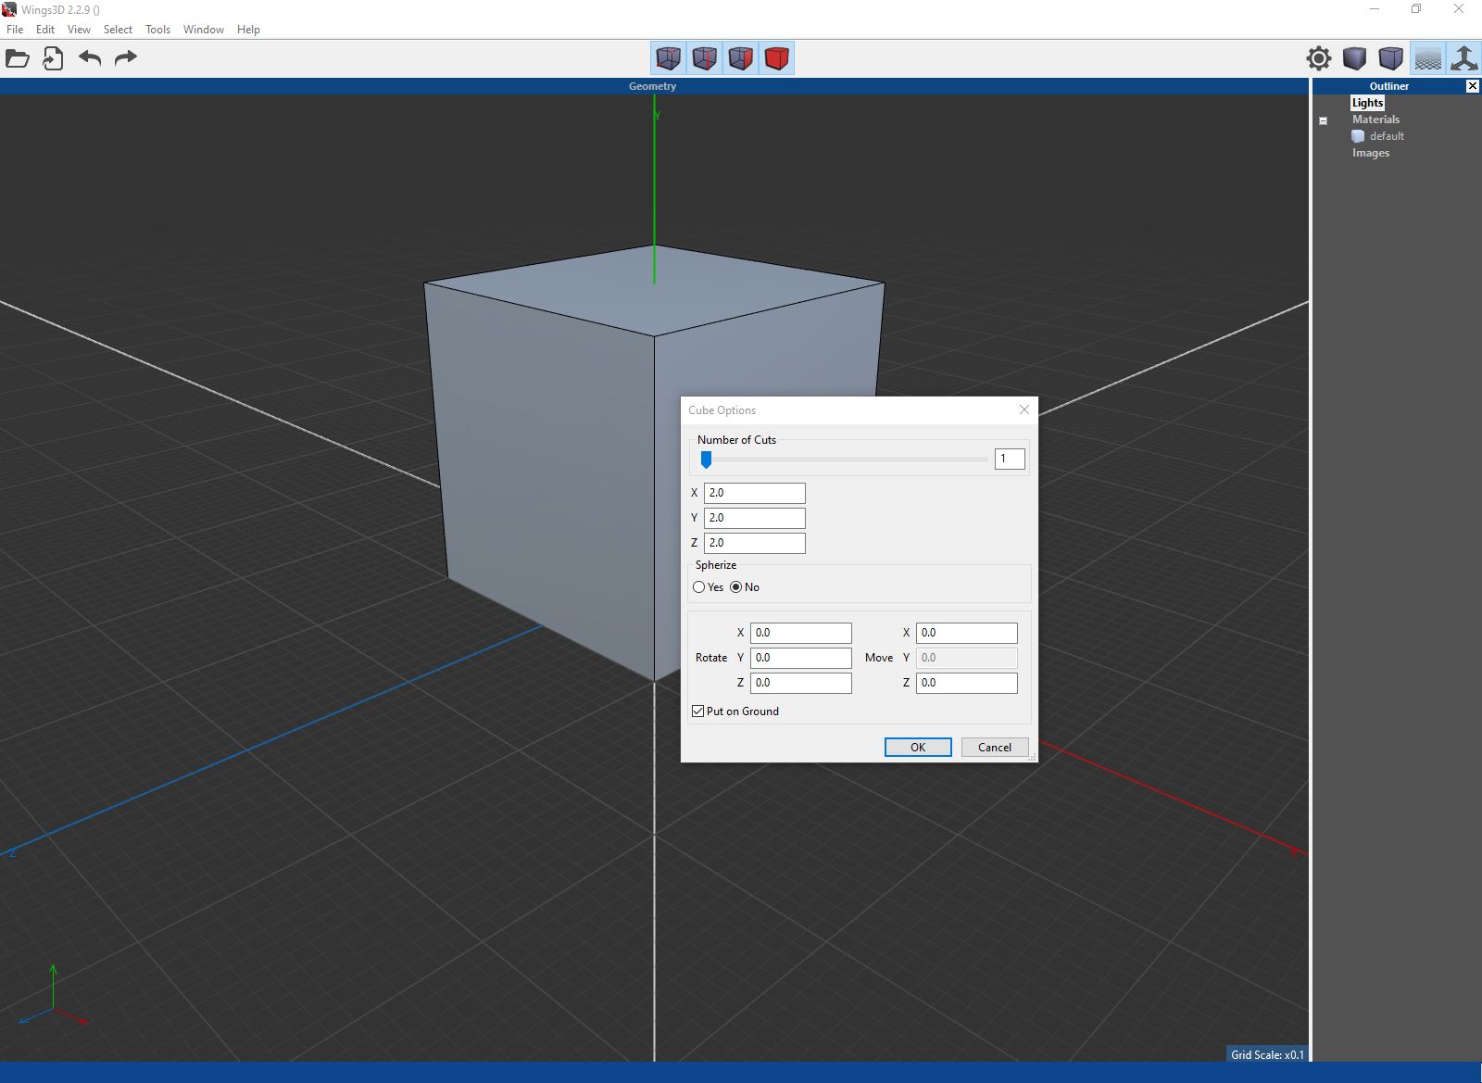
Task: Select Edge selection mode cube
Action: pyautogui.click(x=705, y=58)
